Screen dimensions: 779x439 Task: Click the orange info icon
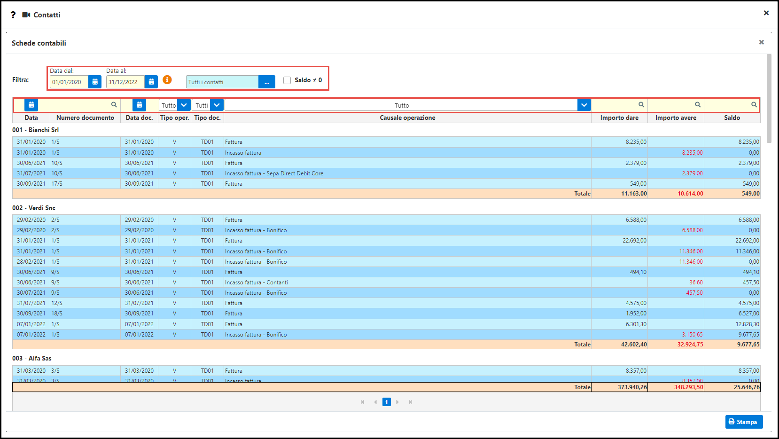[167, 80]
